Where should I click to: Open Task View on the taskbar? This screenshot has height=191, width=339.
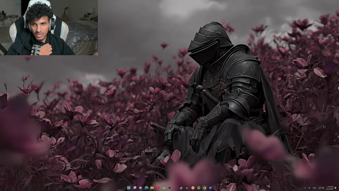point(135,188)
